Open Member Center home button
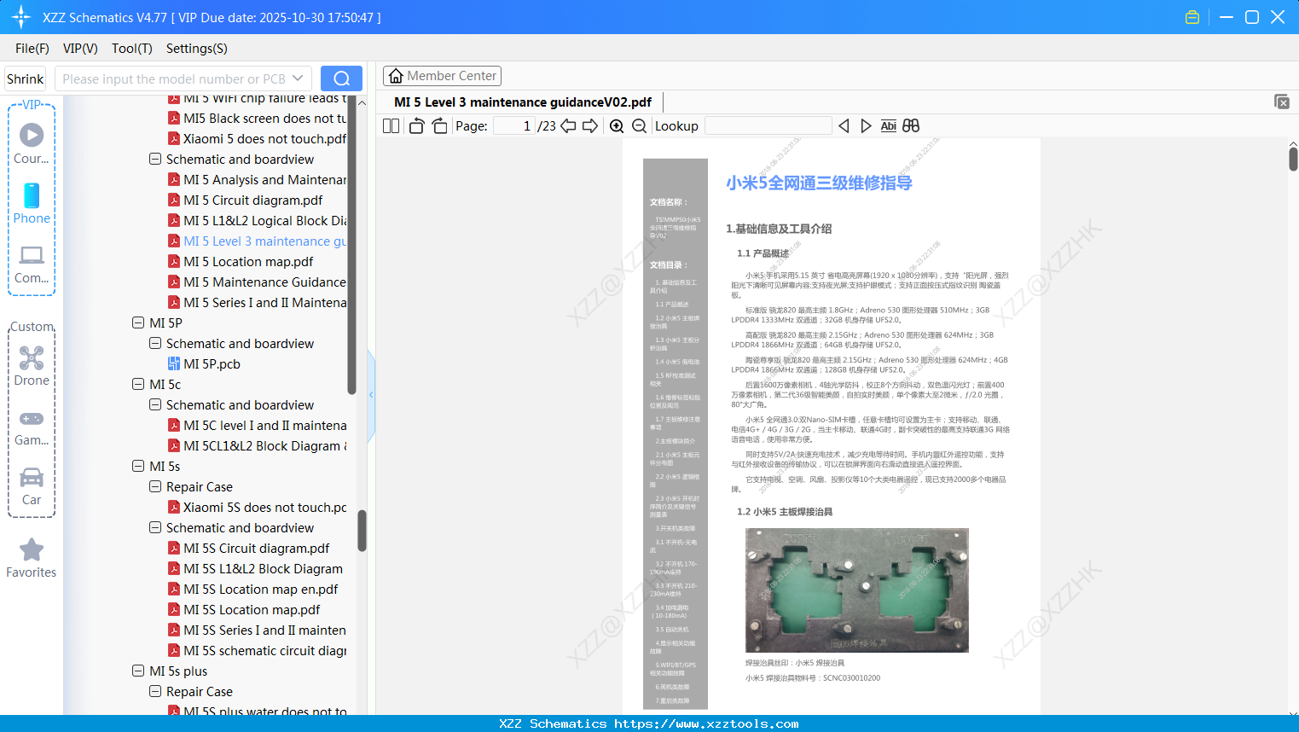1299x732 pixels. pos(442,76)
